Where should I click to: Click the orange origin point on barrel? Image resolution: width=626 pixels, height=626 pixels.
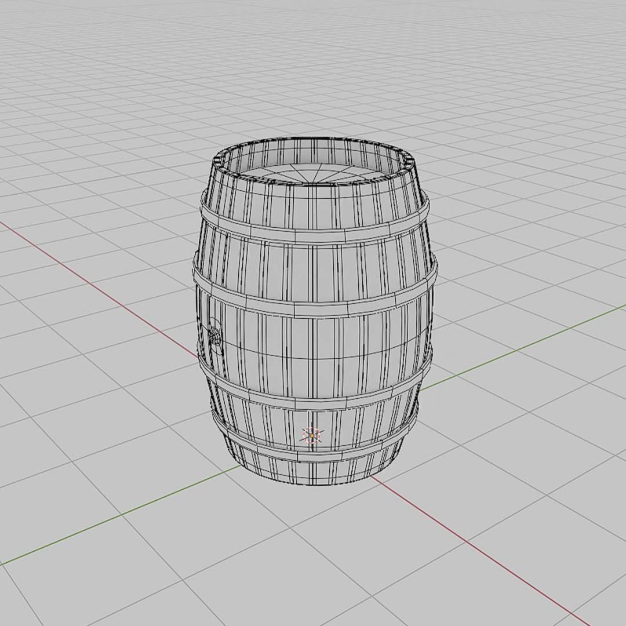click(x=311, y=436)
